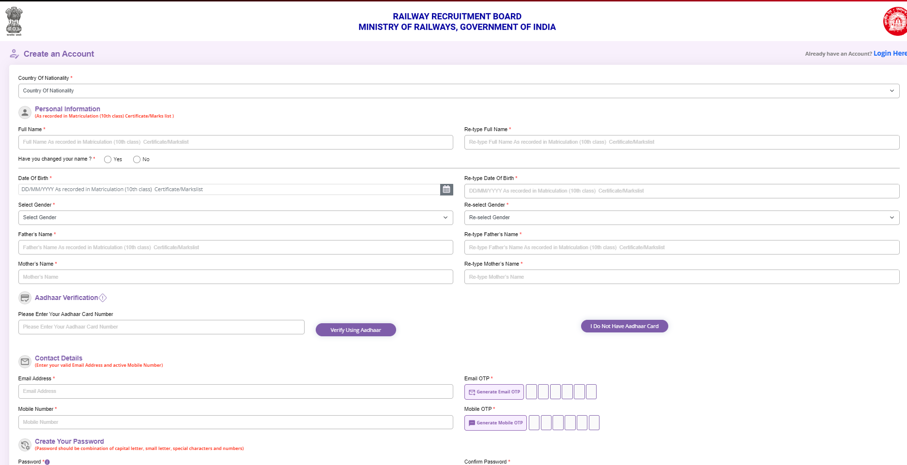This screenshot has height=465, width=907.
Task: Click the Create Your Password section icon
Action: pyautogui.click(x=25, y=445)
